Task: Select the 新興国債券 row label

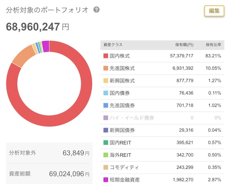Action: click(122, 130)
